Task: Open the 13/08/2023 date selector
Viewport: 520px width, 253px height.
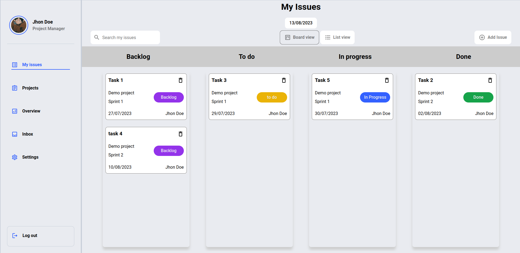Action: point(301,23)
